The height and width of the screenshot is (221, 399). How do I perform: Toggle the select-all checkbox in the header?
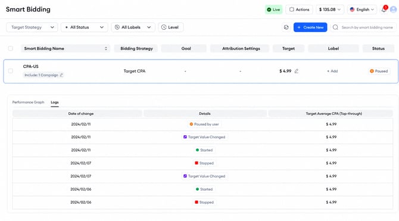click(11, 48)
